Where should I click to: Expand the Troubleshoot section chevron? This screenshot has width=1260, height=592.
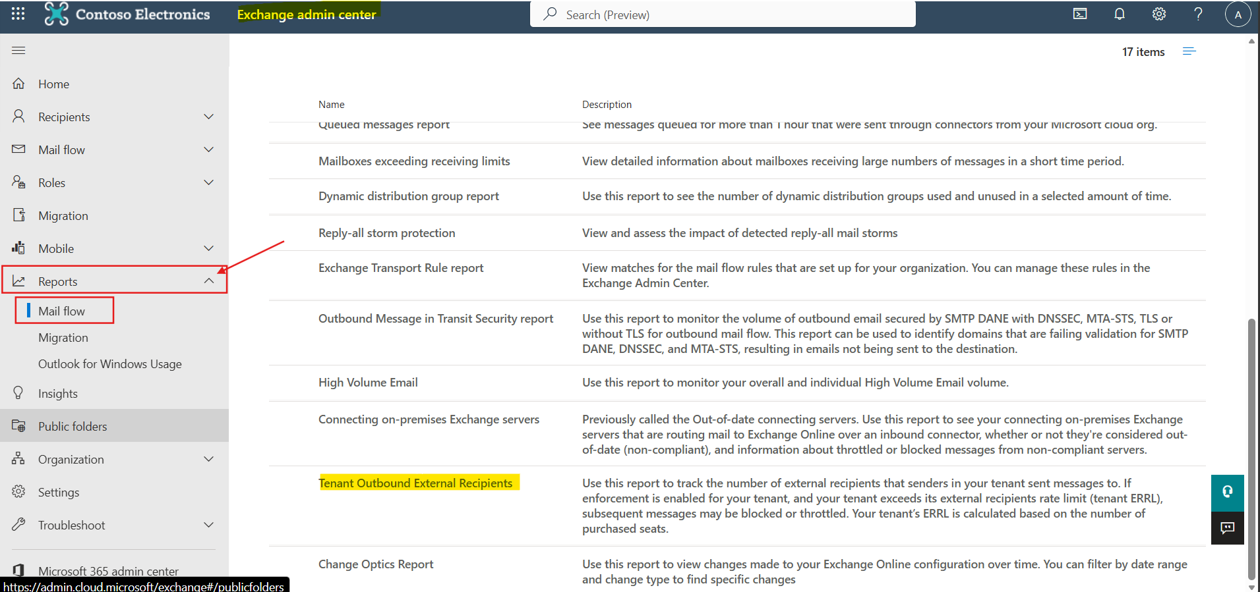209,525
